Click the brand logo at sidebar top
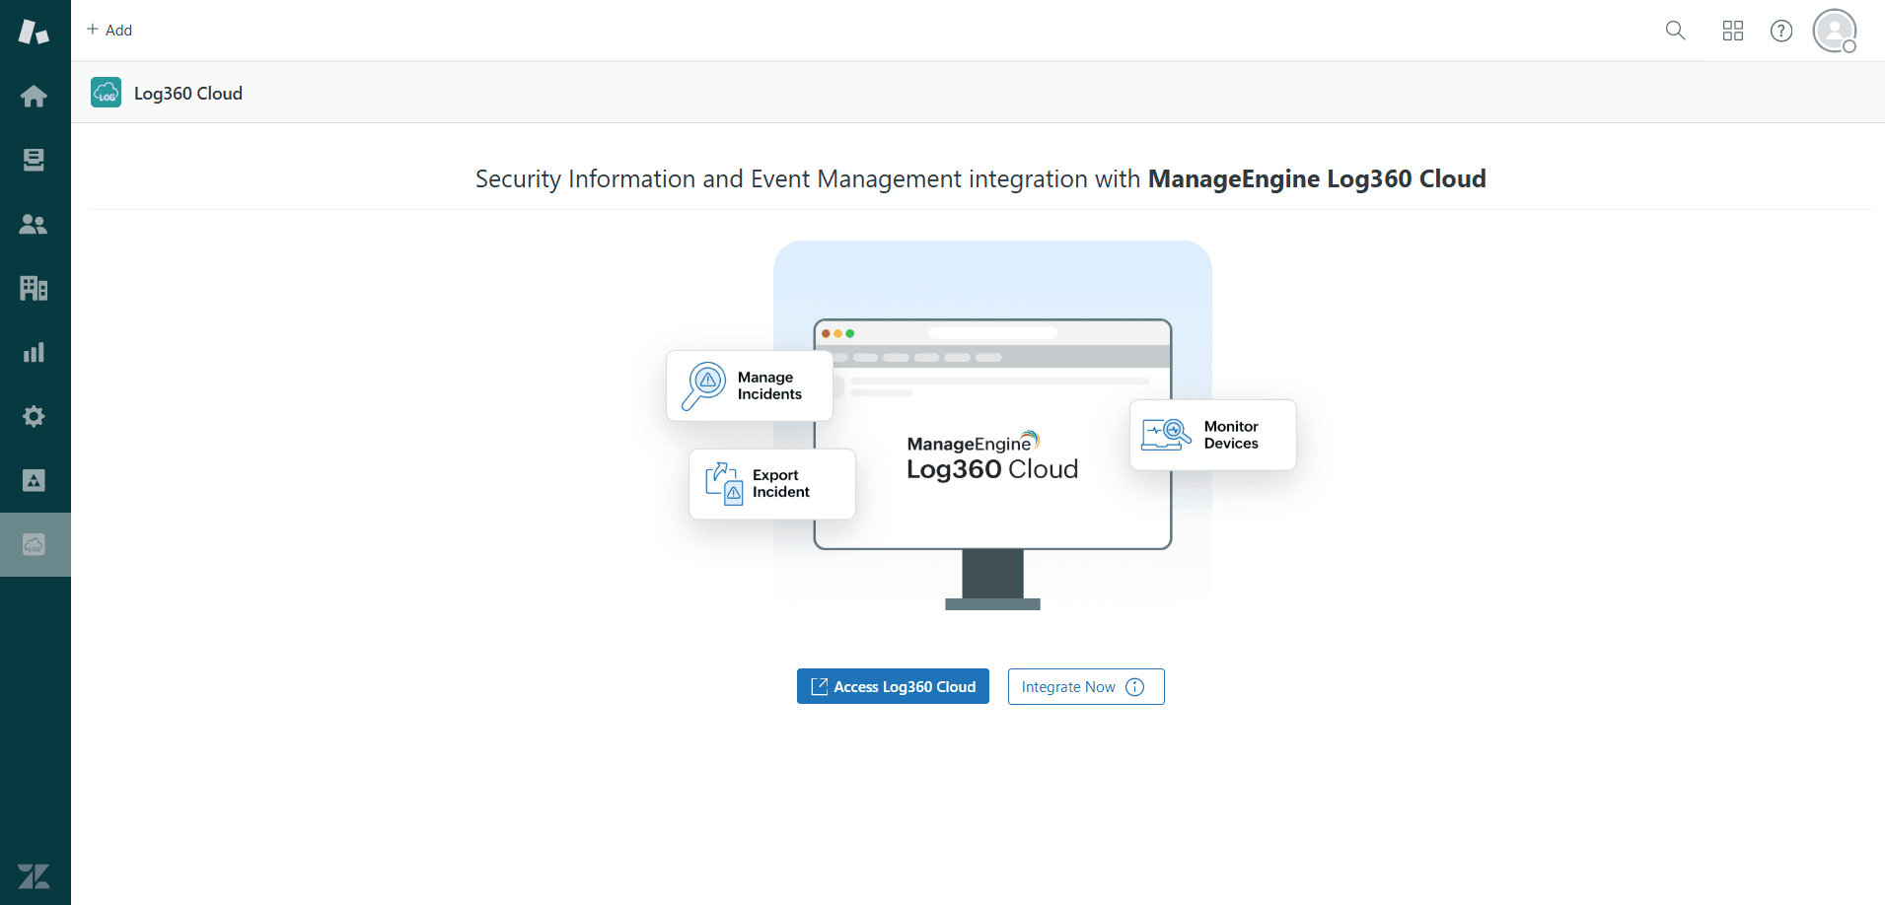Viewport: 1885px width, 905px height. [34, 32]
